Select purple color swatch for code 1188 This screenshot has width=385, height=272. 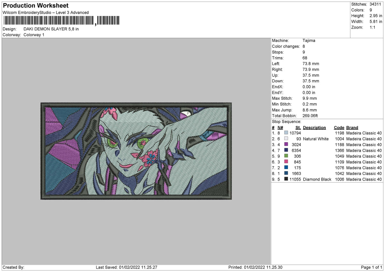point(286,144)
